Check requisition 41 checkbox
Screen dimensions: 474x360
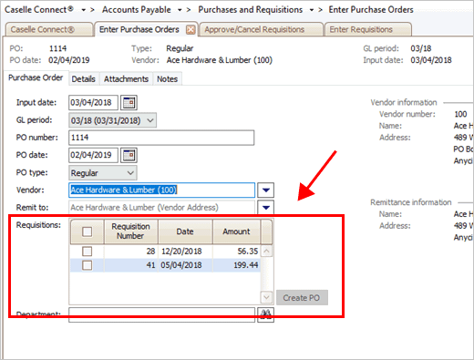[88, 265]
